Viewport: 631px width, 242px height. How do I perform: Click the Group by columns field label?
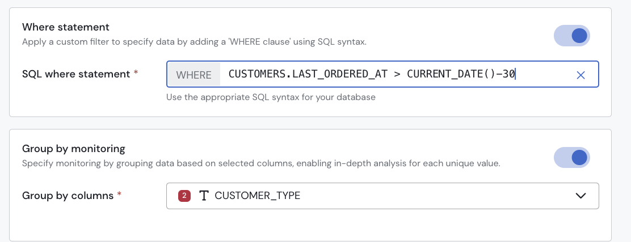click(68, 196)
